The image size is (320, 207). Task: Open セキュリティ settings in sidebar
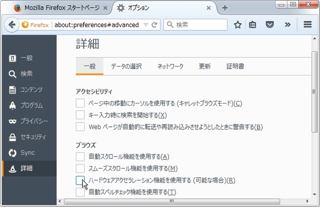[29, 137]
